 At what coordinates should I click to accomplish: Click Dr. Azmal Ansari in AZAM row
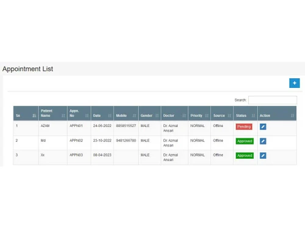pyautogui.click(x=170, y=128)
